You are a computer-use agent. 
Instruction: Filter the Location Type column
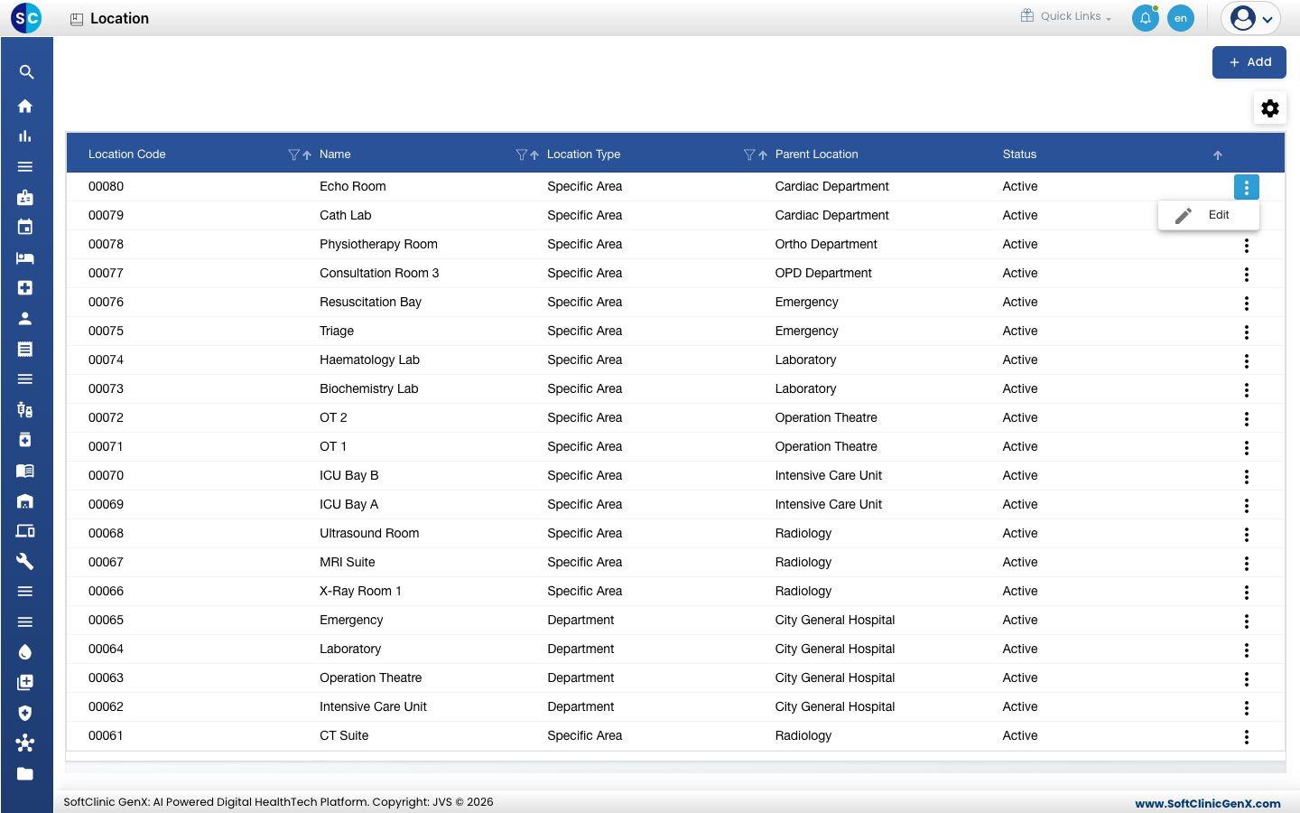click(x=748, y=154)
